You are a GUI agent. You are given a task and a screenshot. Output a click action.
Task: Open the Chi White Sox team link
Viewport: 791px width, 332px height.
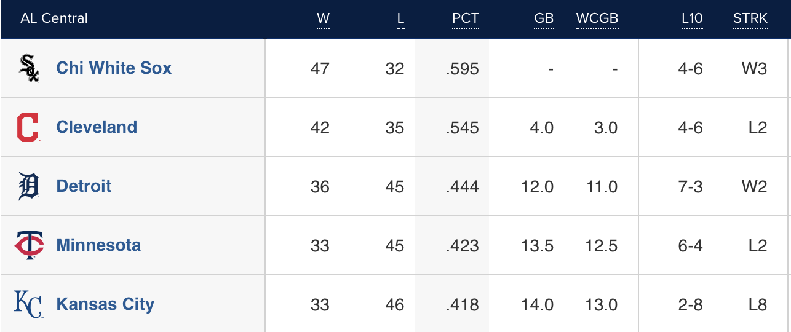(x=114, y=68)
